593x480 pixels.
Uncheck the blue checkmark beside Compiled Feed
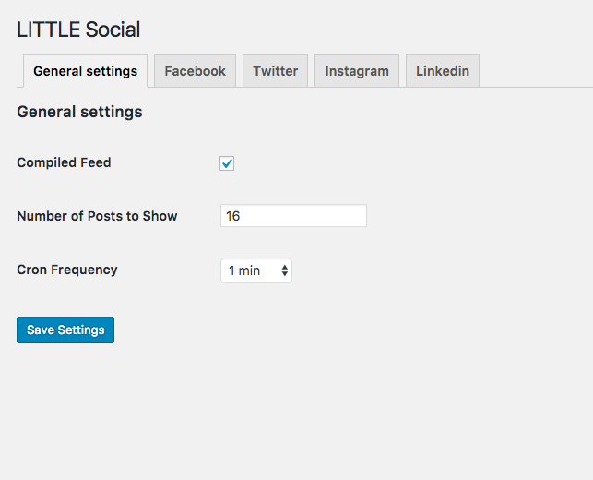(x=227, y=163)
